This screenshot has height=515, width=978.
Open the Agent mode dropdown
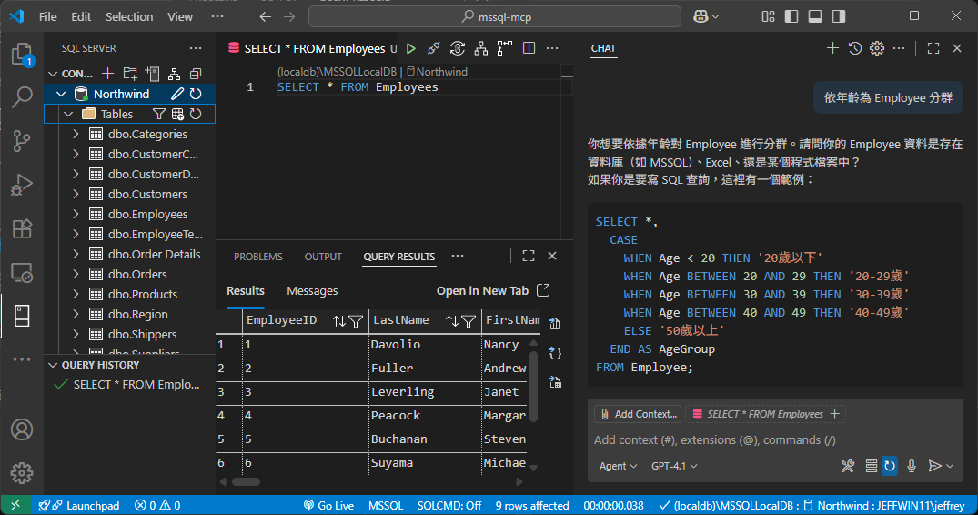coord(618,466)
